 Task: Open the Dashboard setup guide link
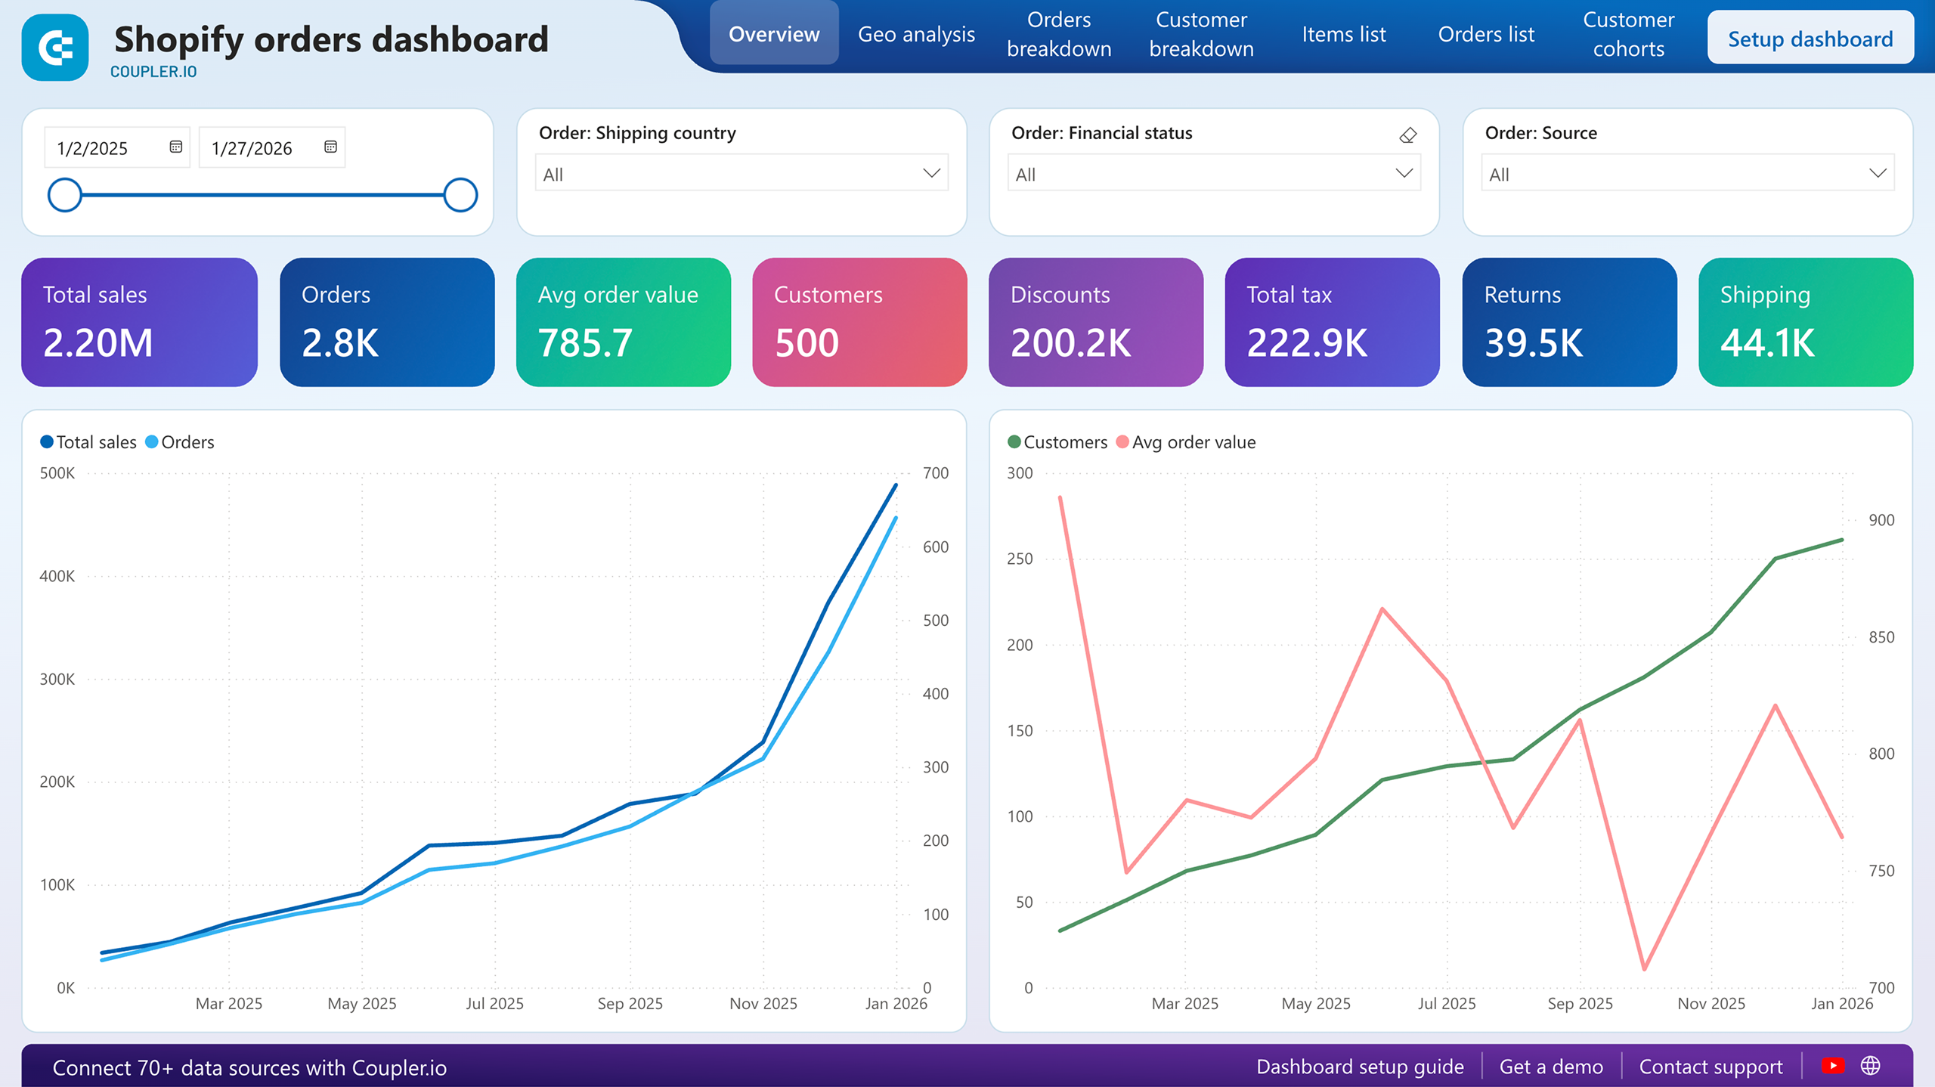click(x=1359, y=1066)
